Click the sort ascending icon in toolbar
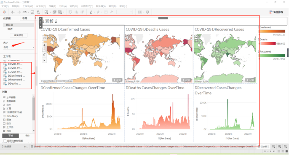The width and height of the screenshot is (289, 155). pos(76,12)
